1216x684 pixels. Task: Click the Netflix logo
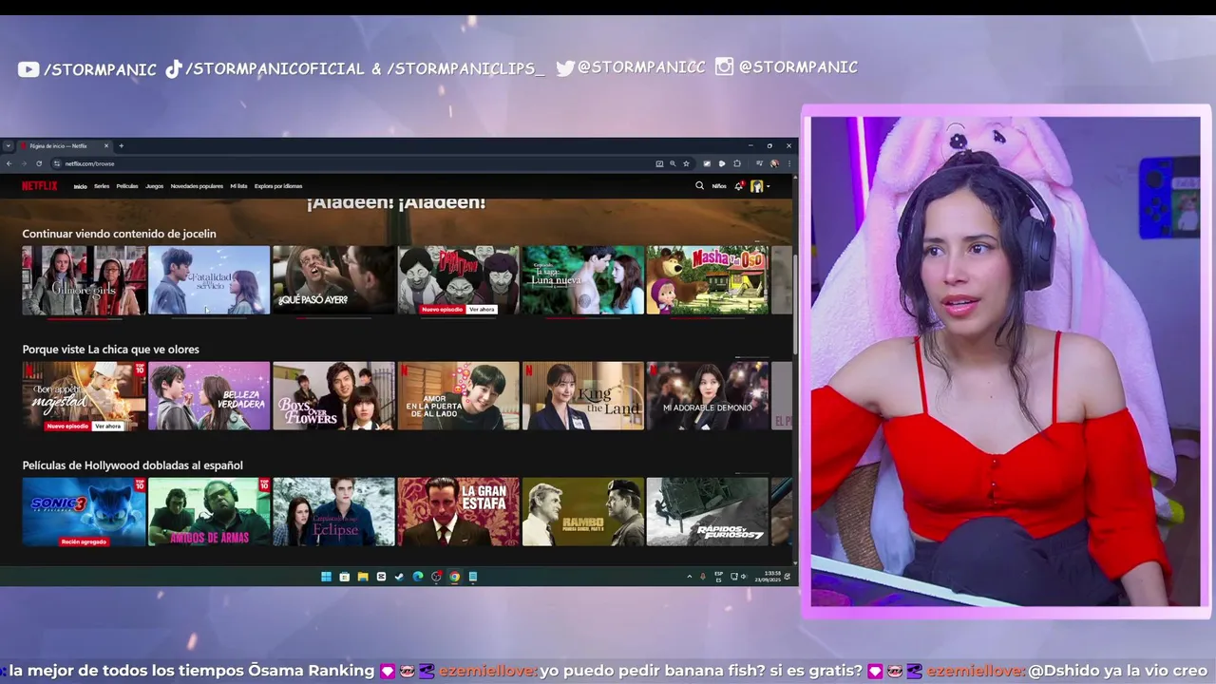[x=40, y=186]
